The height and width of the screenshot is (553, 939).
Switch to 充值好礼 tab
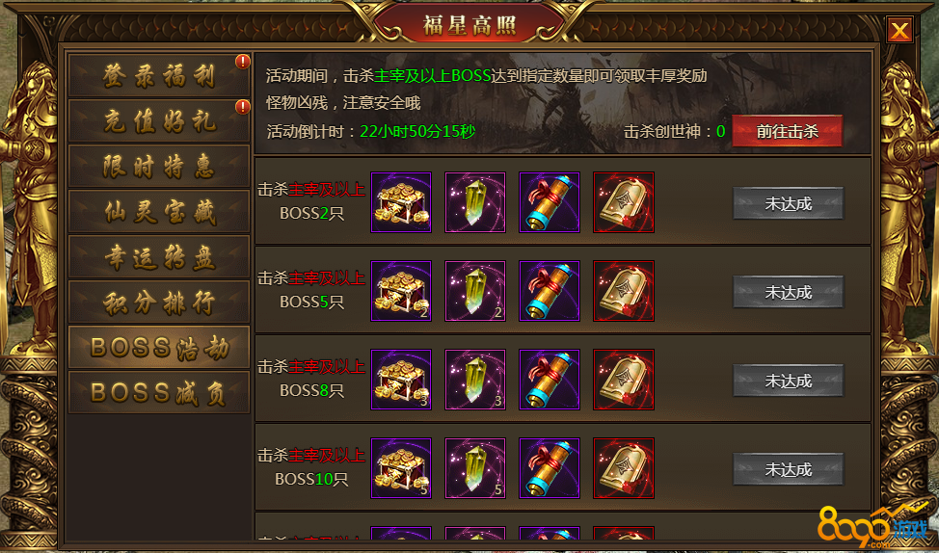pos(159,120)
